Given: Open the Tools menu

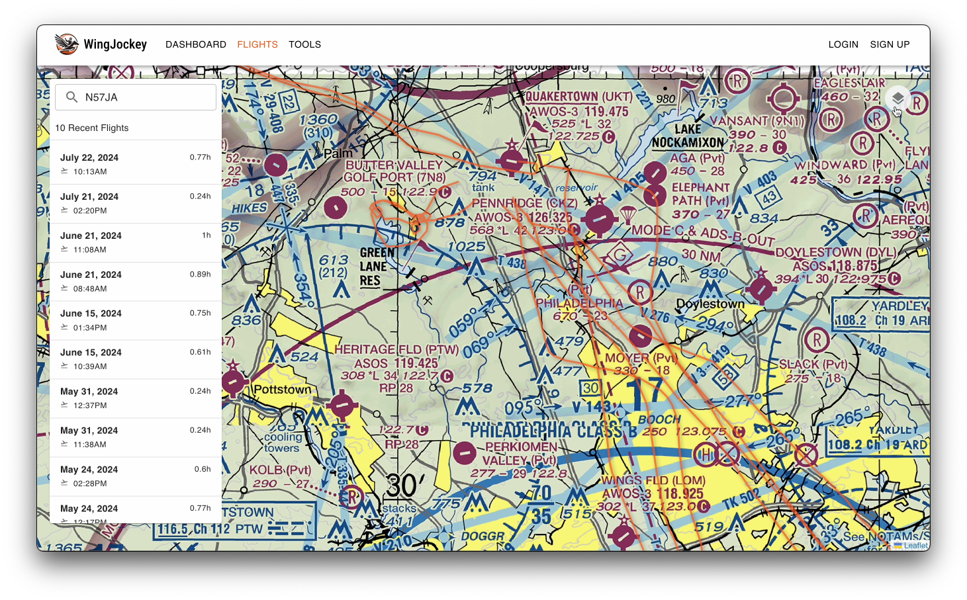Looking at the screenshot, I should [x=304, y=44].
